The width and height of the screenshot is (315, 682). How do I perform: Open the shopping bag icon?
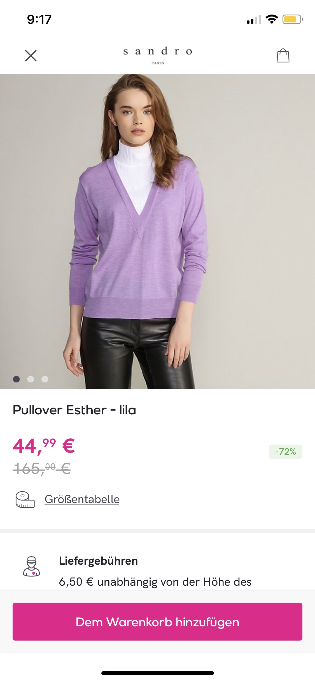283,55
